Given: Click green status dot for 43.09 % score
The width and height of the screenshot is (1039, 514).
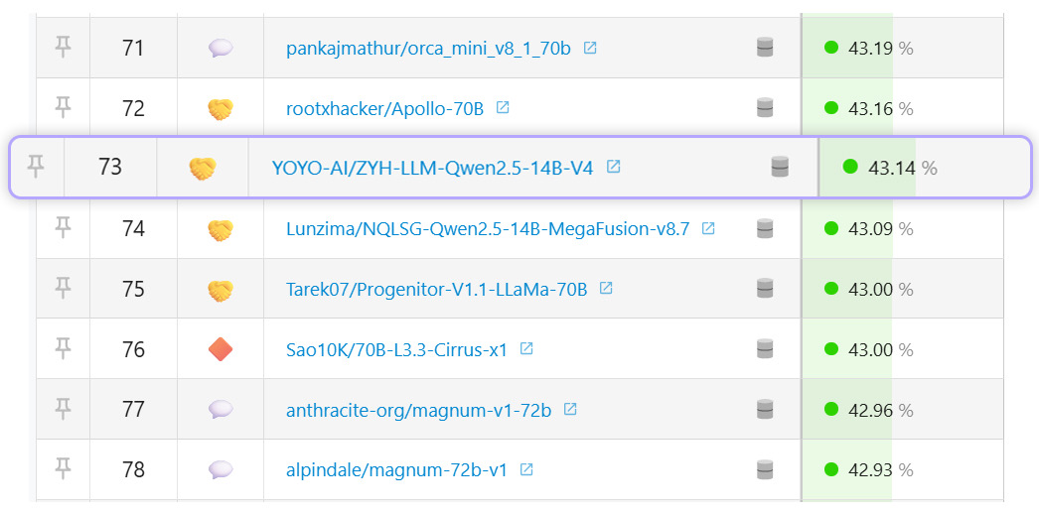Looking at the screenshot, I should [831, 229].
